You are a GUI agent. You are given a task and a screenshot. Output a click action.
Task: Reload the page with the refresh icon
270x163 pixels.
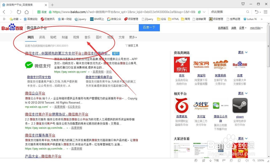(x=19, y=12)
